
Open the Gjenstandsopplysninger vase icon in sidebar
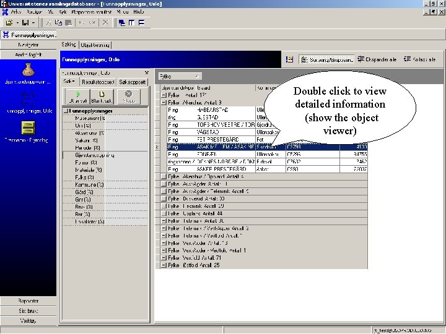(x=28, y=70)
